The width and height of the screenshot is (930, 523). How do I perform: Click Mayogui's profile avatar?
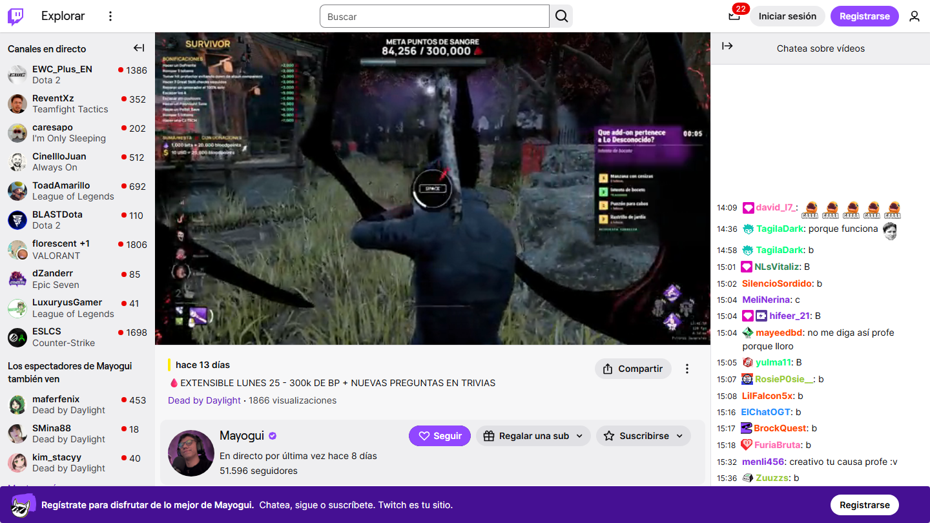[x=191, y=453]
